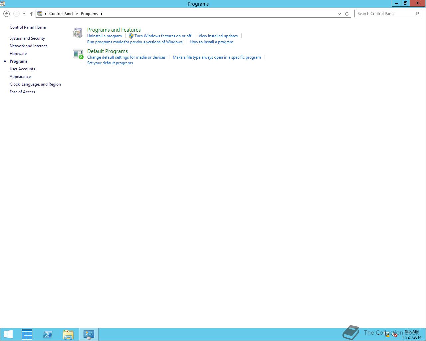426x341 pixels.
Task: Launch PowerShell from taskbar
Action: 48,334
